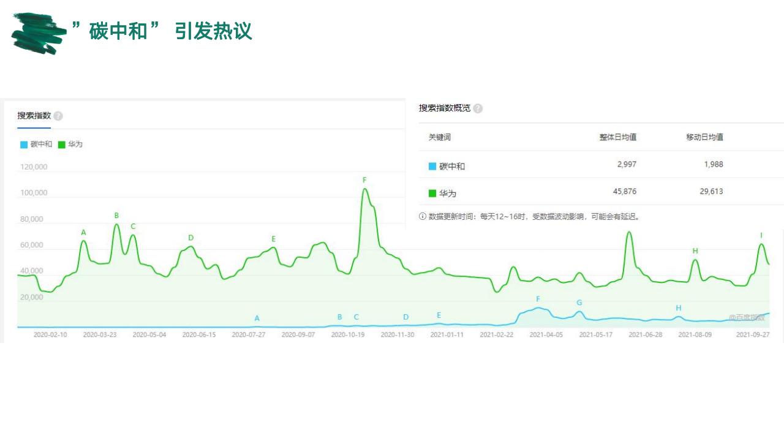Select blue marker D on 碳中和 curve
The image size is (784, 441).
coord(406,317)
